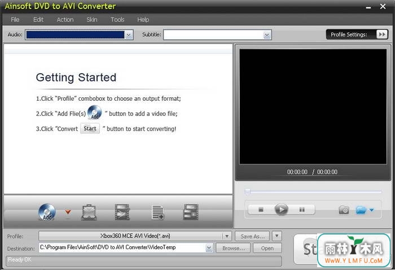Open the video clip edit toolbar icon
395x270 pixels.
(x=122, y=212)
